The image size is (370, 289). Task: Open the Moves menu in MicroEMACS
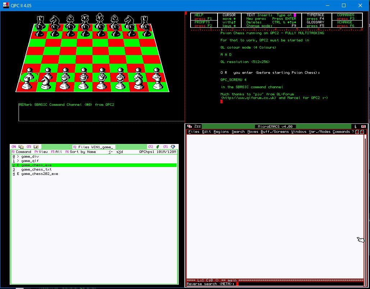click(253, 132)
